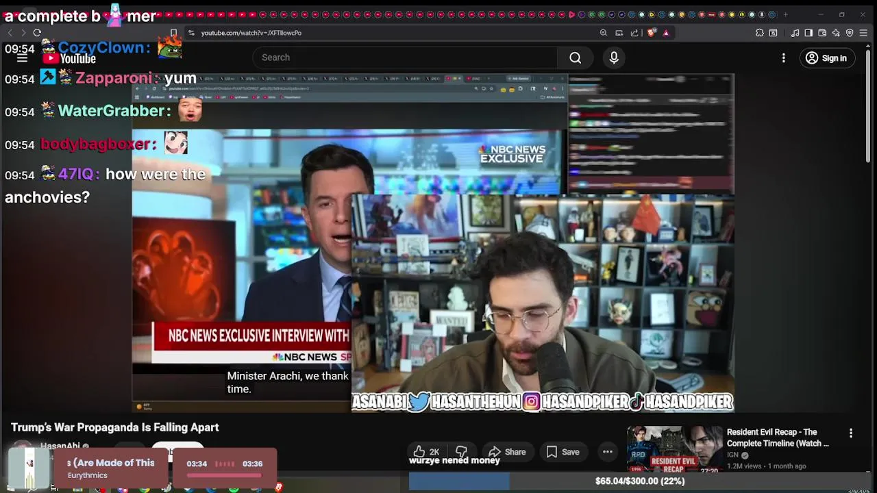Open the tab search window icon in the toolbar
The height and width of the screenshot is (493, 877).
tap(773, 33)
